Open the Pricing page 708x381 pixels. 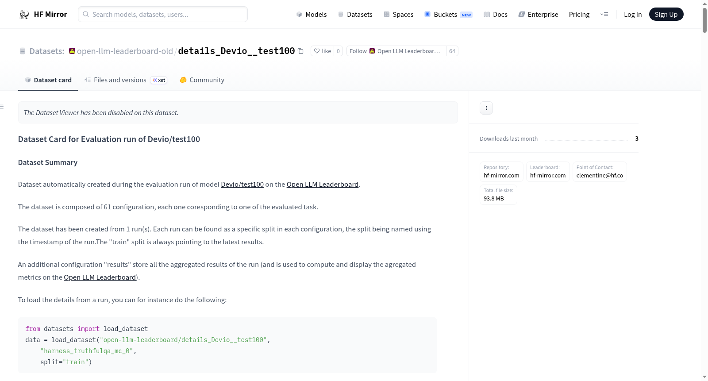[579, 14]
